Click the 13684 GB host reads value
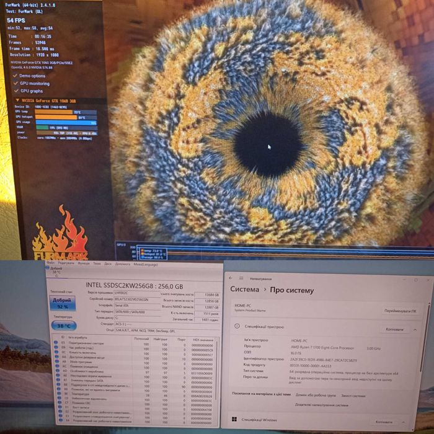 click(x=207, y=295)
